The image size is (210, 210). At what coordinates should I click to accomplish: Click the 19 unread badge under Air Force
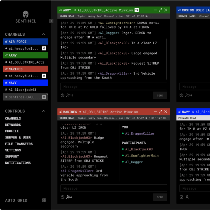44,48
